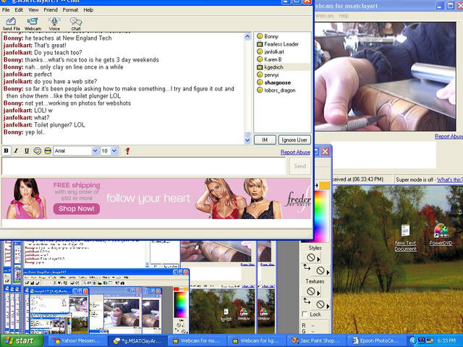Select Karen B in the user list
Viewport: 463px width, 347px height.
point(269,59)
